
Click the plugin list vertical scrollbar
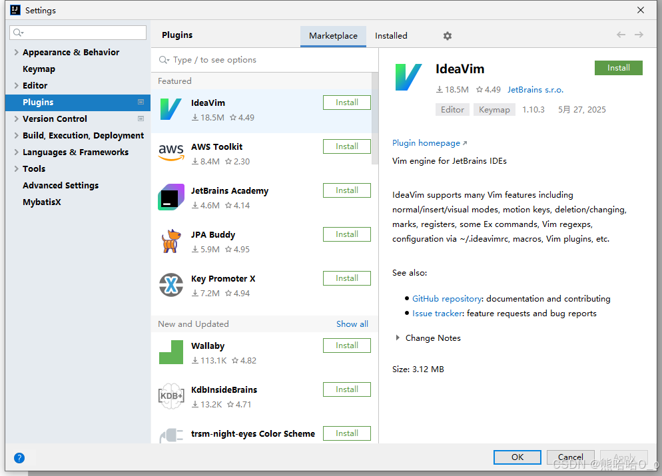[375, 118]
